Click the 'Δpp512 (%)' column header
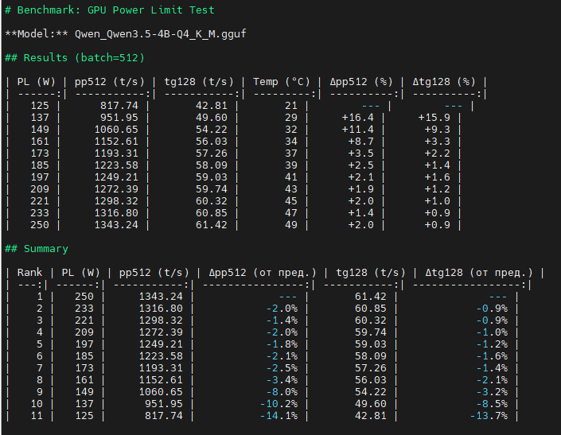 [361, 82]
